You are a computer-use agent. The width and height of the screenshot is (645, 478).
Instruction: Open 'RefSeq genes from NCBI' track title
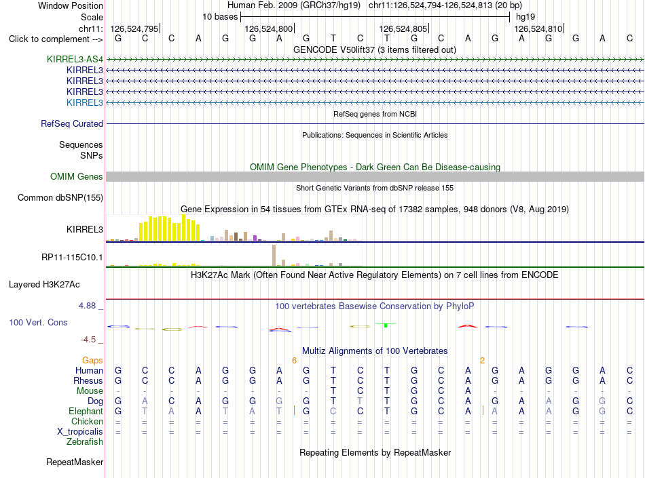click(x=375, y=114)
